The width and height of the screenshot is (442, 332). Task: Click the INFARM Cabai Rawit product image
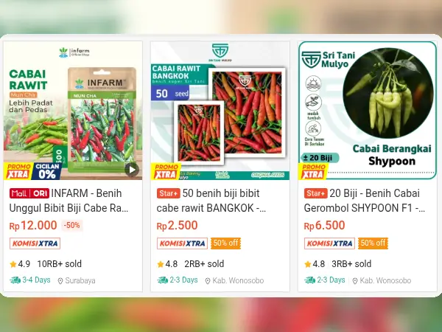(x=73, y=111)
